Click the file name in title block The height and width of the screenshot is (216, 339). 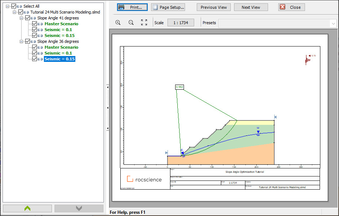click(x=282, y=187)
